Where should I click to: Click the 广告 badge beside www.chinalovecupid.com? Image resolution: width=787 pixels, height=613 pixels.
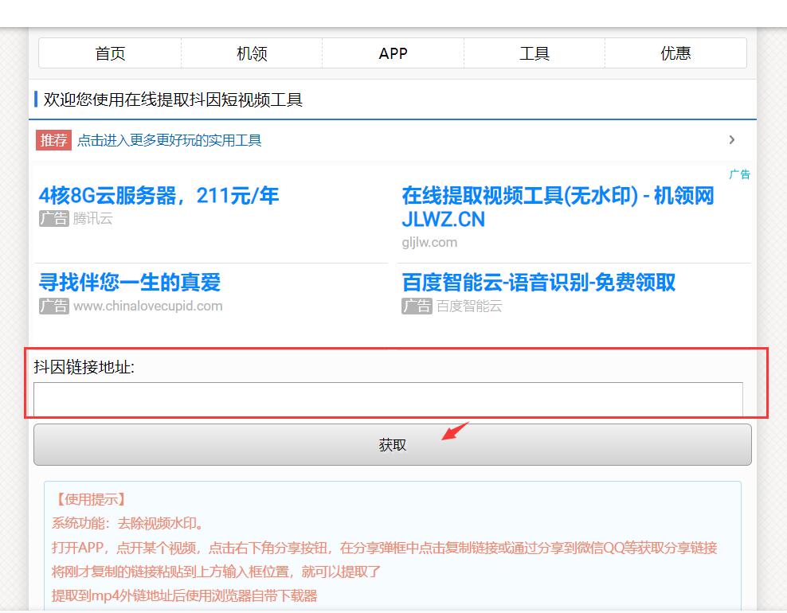click(x=53, y=306)
